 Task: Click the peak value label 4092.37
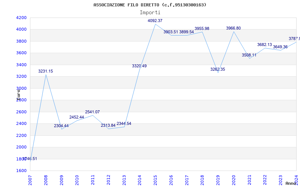point(155,21)
